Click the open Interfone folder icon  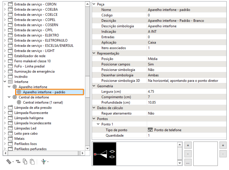10,82
